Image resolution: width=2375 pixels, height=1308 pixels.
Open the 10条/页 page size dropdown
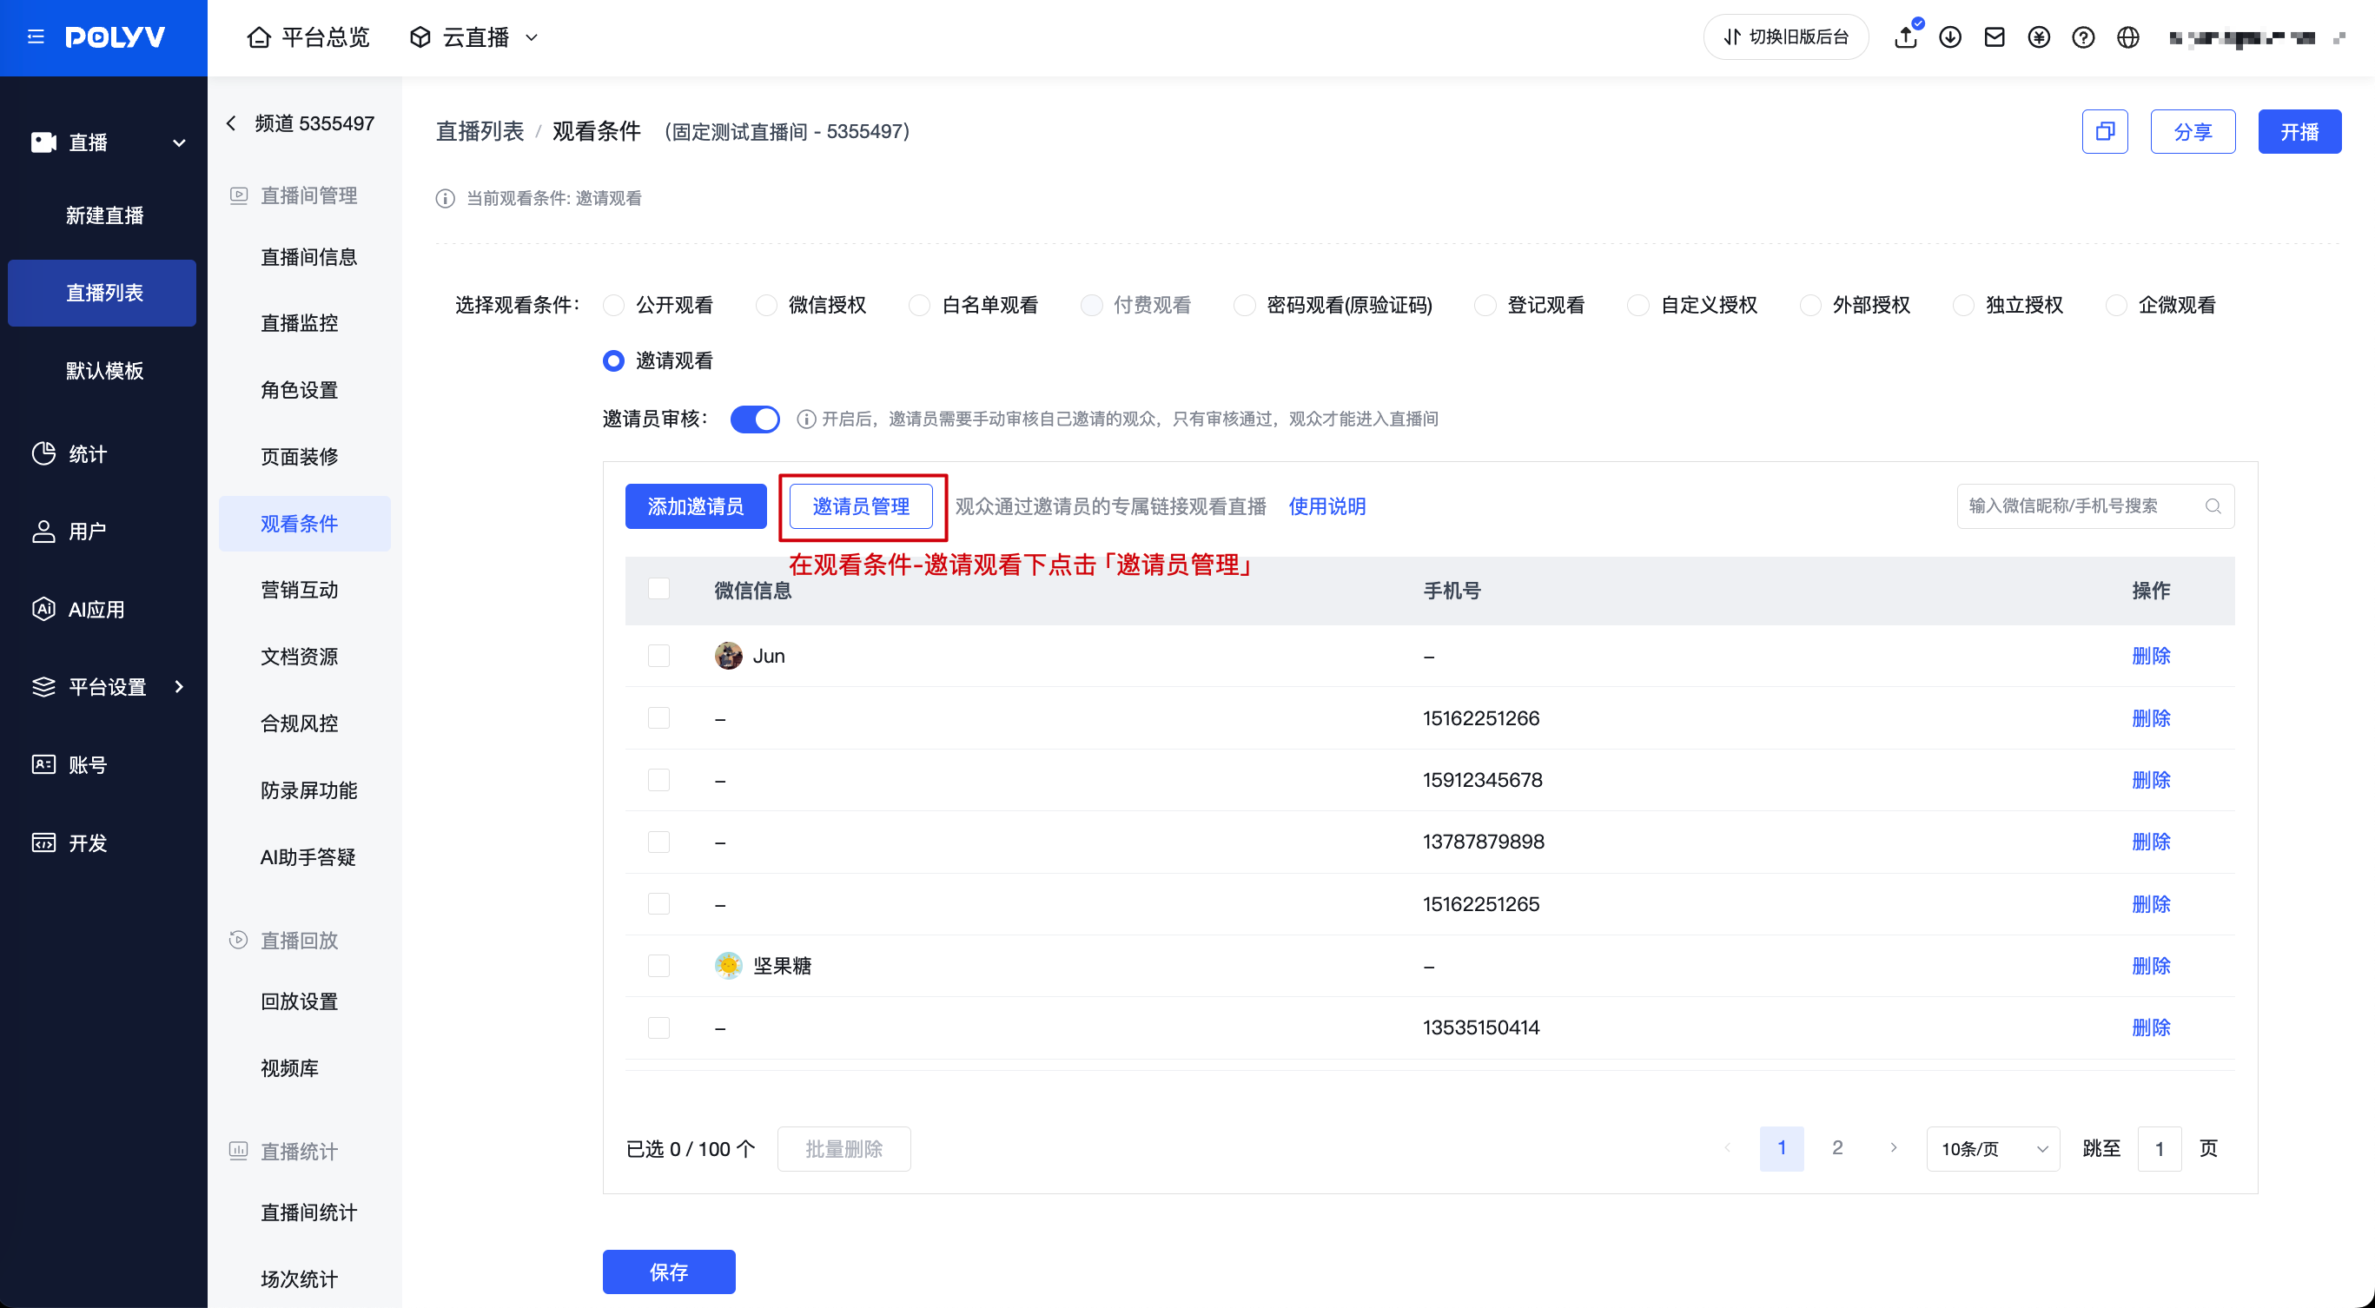click(1993, 1148)
